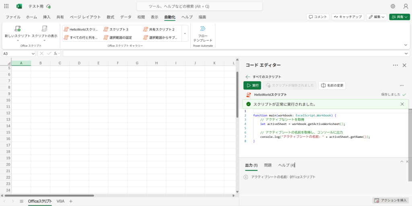Screen dimensions: 412x206
Task: Open the account profile icon
Action: (406, 6)
